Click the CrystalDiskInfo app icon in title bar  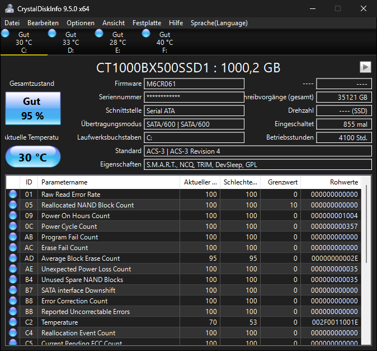pyautogui.click(x=8, y=8)
